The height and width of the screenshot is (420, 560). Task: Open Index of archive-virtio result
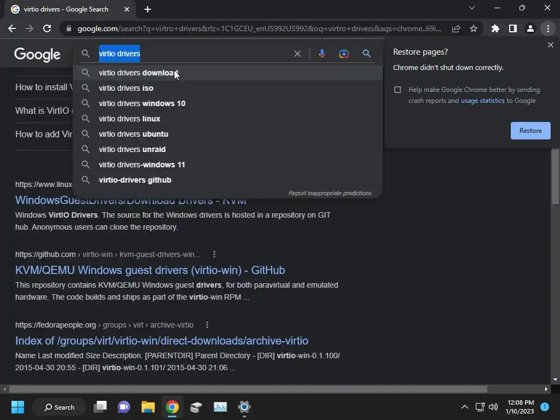[161, 341]
